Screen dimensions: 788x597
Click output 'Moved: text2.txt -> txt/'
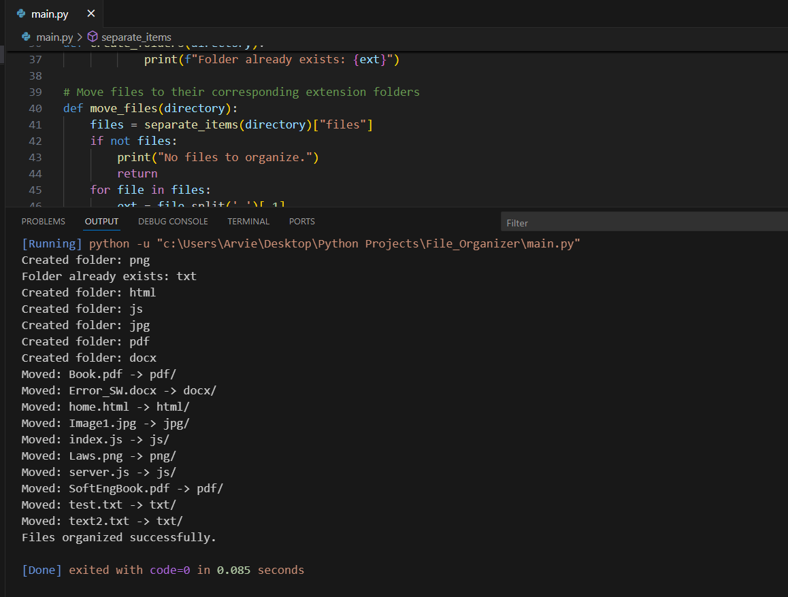pos(103,521)
